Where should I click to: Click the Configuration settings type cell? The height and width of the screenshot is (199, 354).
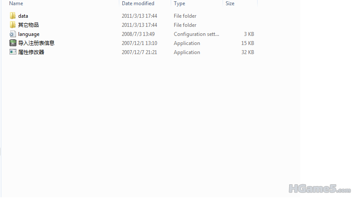[x=196, y=34]
